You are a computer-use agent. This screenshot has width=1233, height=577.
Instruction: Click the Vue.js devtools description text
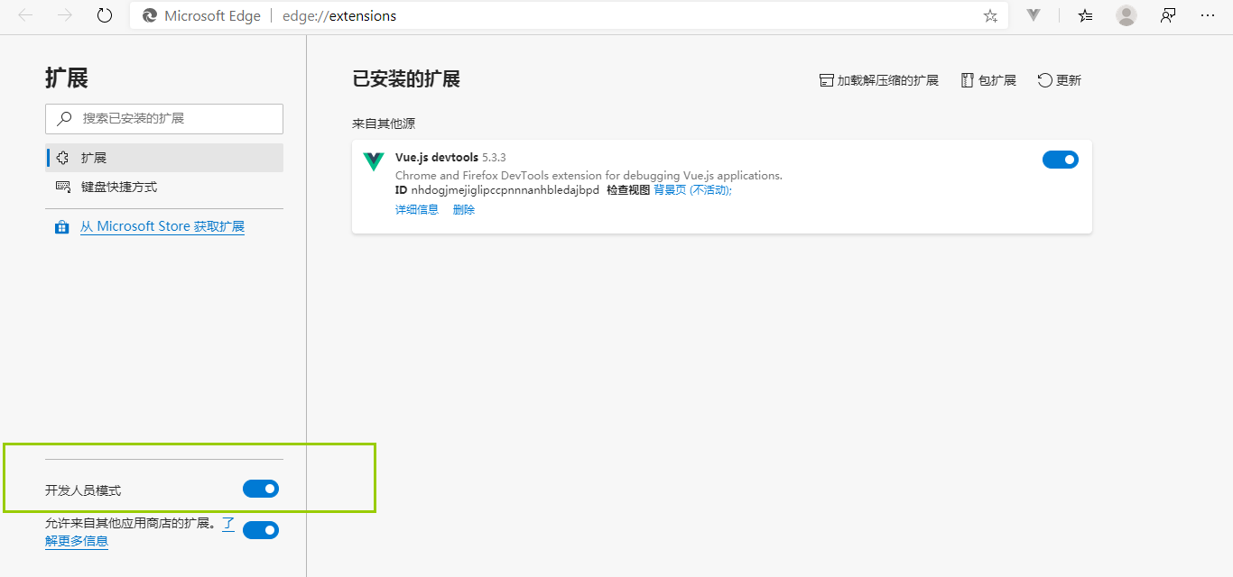[589, 175]
